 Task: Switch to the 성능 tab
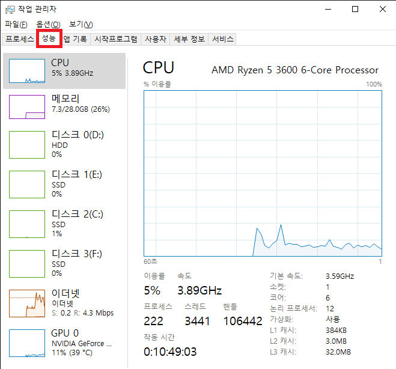49,39
